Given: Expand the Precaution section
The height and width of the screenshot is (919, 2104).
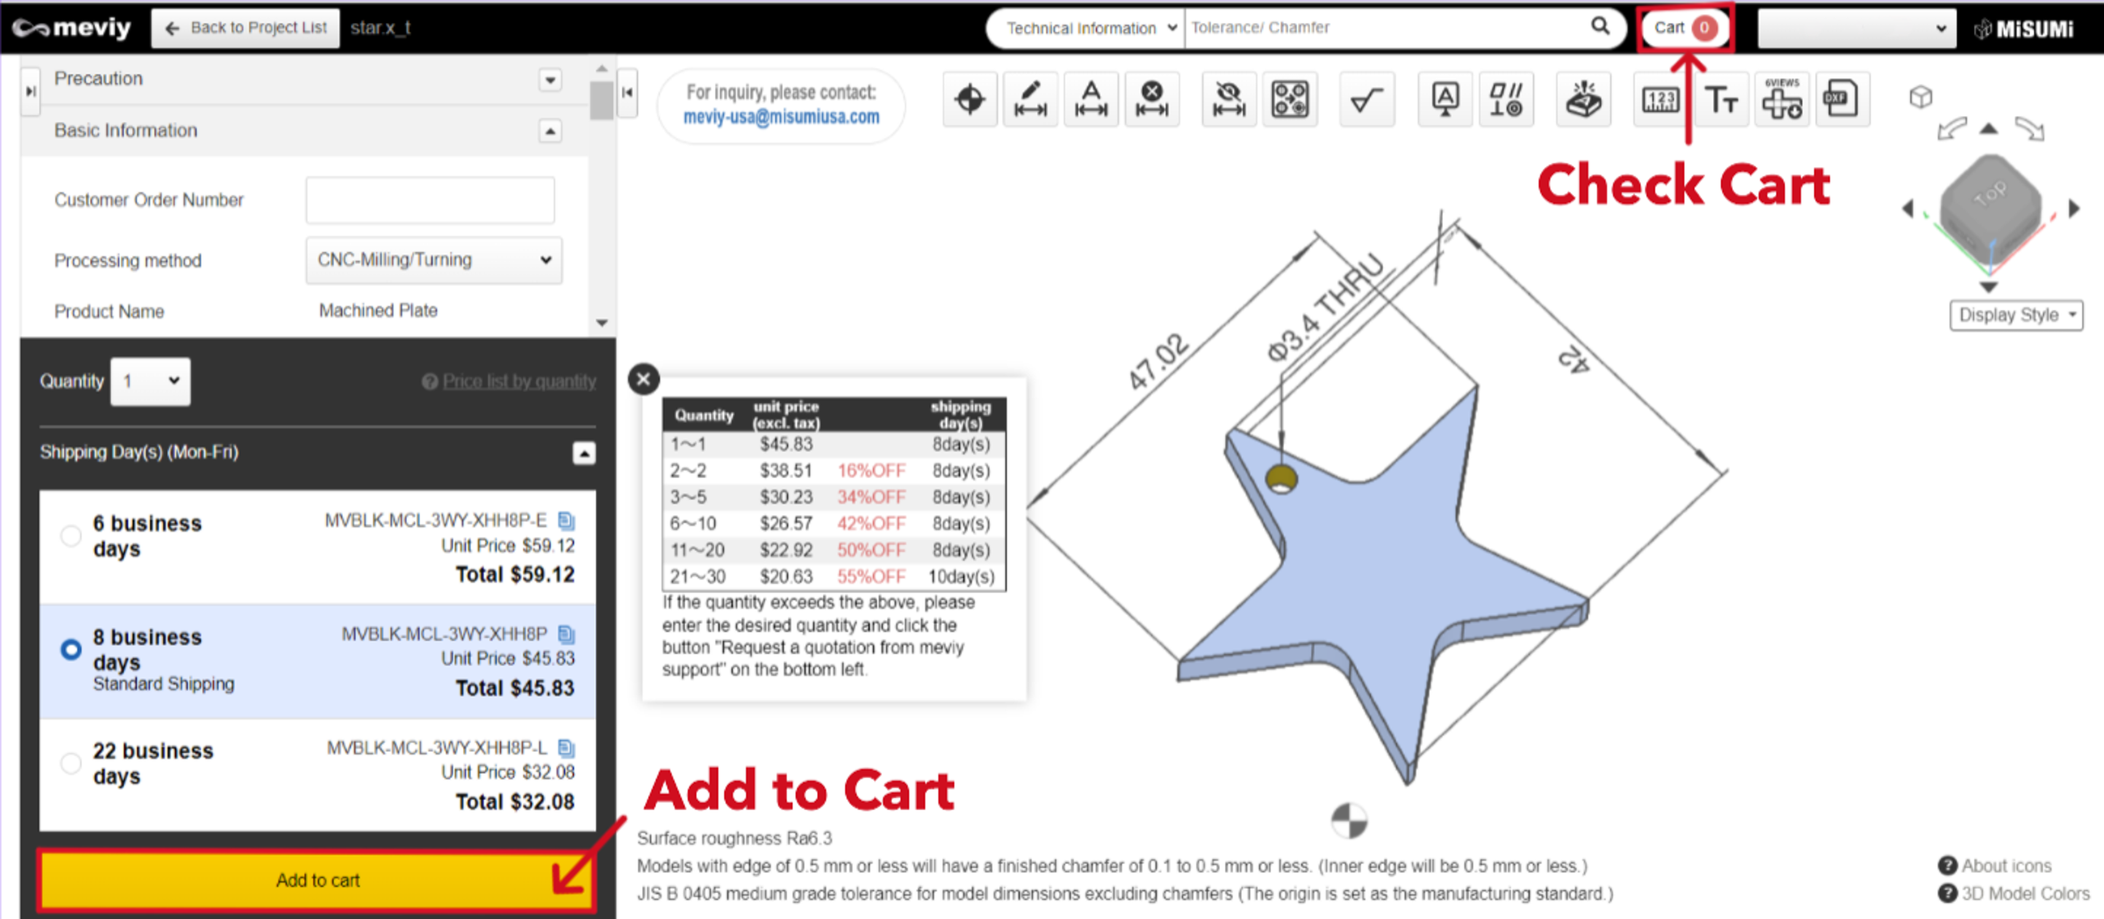Looking at the screenshot, I should pyautogui.click(x=550, y=80).
